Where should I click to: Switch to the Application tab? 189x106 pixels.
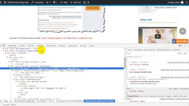click(73, 46)
